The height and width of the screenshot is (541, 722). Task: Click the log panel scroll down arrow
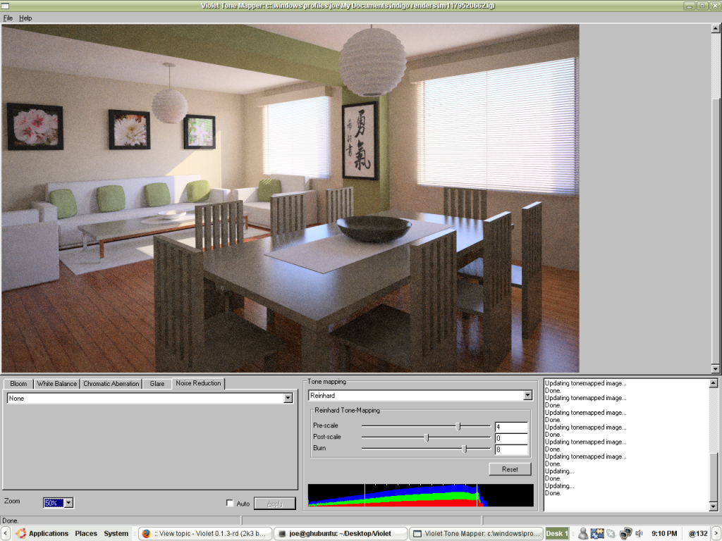[714, 506]
